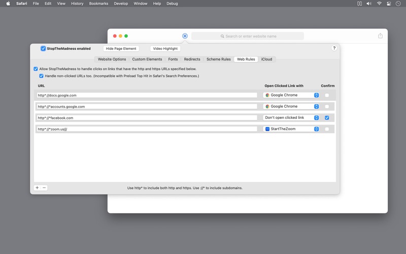Open the Develop menu
Viewport: 406px width, 254px height.
tap(121, 4)
